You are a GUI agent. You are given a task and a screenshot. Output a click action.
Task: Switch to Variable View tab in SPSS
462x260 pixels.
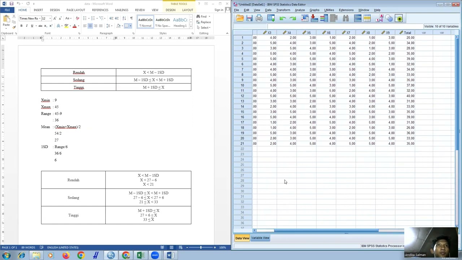click(x=260, y=238)
